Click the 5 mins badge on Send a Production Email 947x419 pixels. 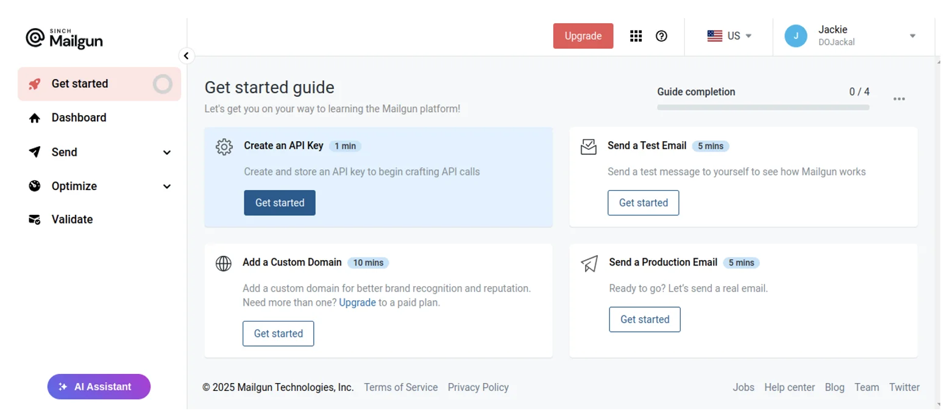(741, 263)
